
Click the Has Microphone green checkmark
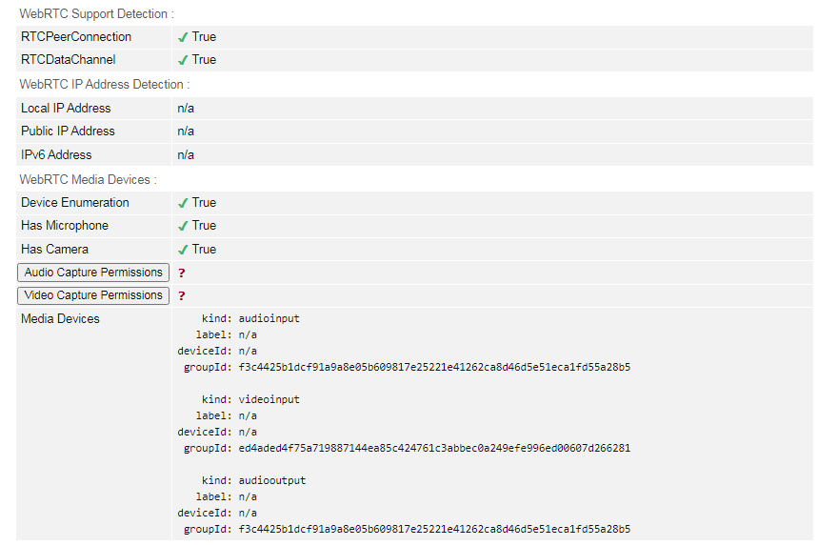pyautogui.click(x=183, y=226)
